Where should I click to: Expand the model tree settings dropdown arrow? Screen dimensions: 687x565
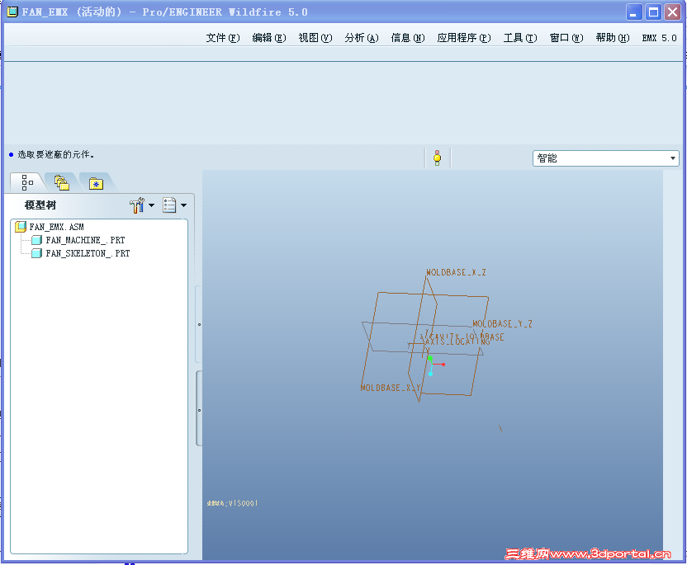pyautogui.click(x=152, y=205)
